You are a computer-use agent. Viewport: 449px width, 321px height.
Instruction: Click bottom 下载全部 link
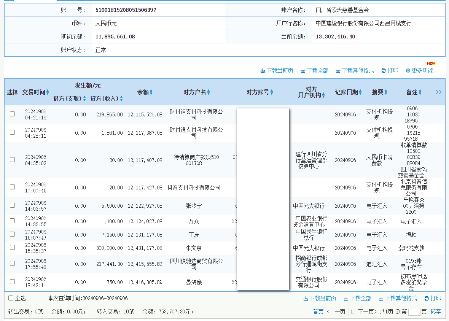coord(357,299)
